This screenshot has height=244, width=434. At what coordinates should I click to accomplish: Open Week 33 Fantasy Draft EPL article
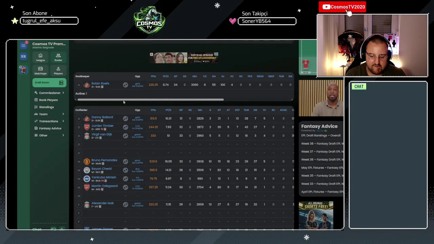pos(322,184)
